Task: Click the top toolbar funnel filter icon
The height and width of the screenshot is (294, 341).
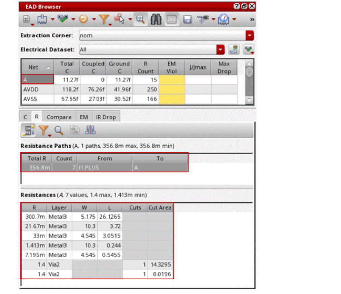Action: tap(104, 19)
